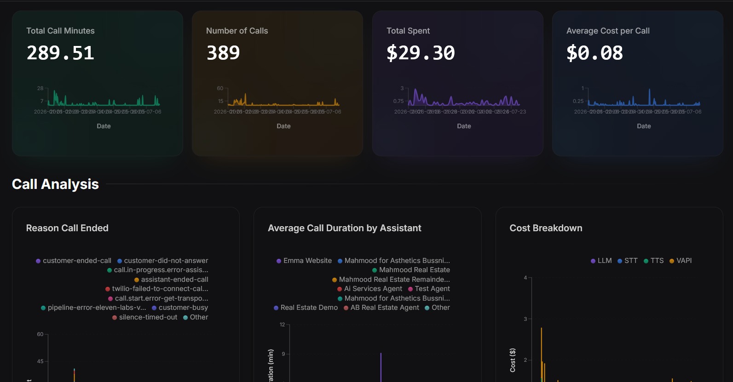Click the green Total Call Minutes sparkline chart
The width and height of the screenshot is (733, 382).
(x=104, y=97)
